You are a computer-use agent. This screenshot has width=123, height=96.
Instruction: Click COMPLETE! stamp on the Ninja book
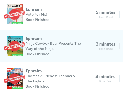pyautogui.click(x=15, y=46)
